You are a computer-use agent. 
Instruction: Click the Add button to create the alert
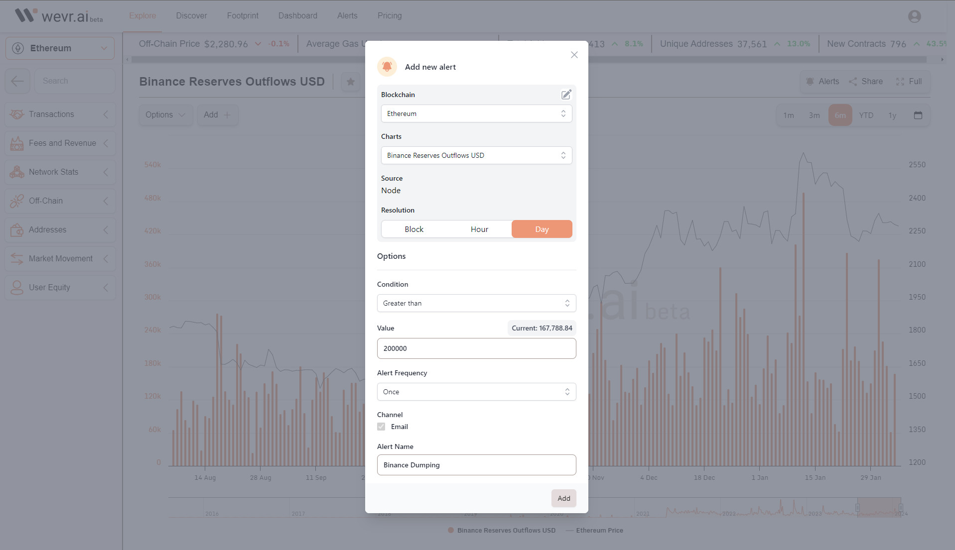563,498
